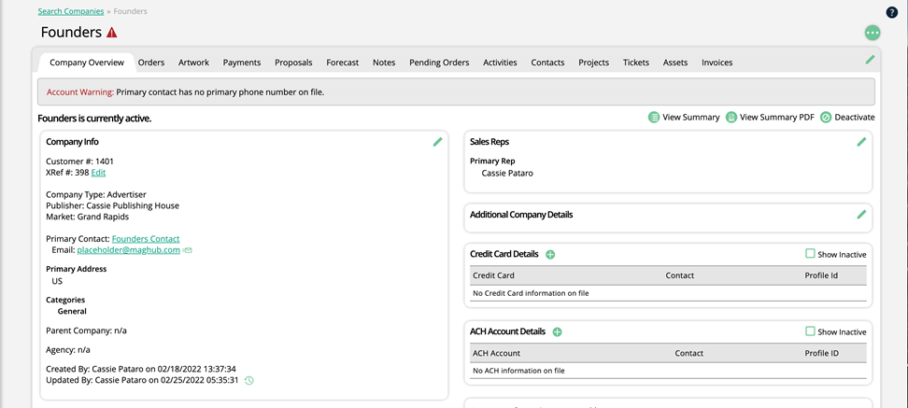908x408 pixels.
Task: Navigate to Search Companies breadcrumb link
Action: click(71, 11)
